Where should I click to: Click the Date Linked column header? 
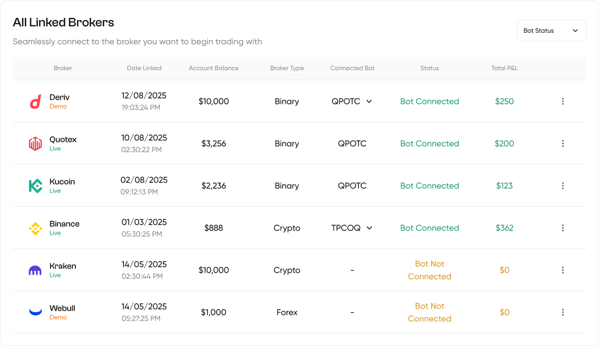144,68
